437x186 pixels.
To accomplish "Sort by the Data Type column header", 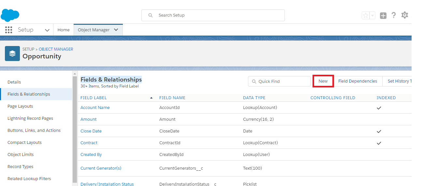I will (x=254, y=98).
